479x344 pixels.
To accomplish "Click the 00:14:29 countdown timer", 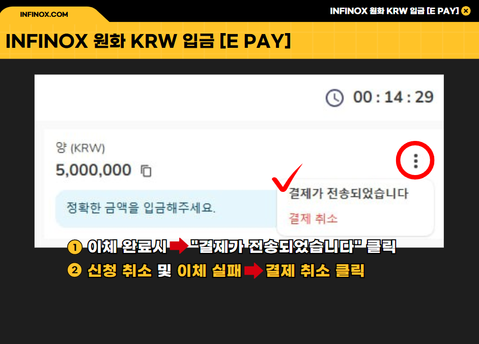I will [393, 98].
